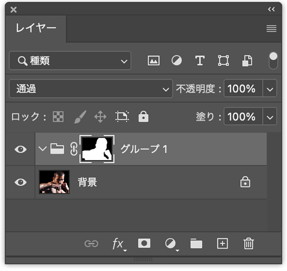Filter layers by shape layer icon
Viewport: 287px width, 271px height.
point(223,61)
